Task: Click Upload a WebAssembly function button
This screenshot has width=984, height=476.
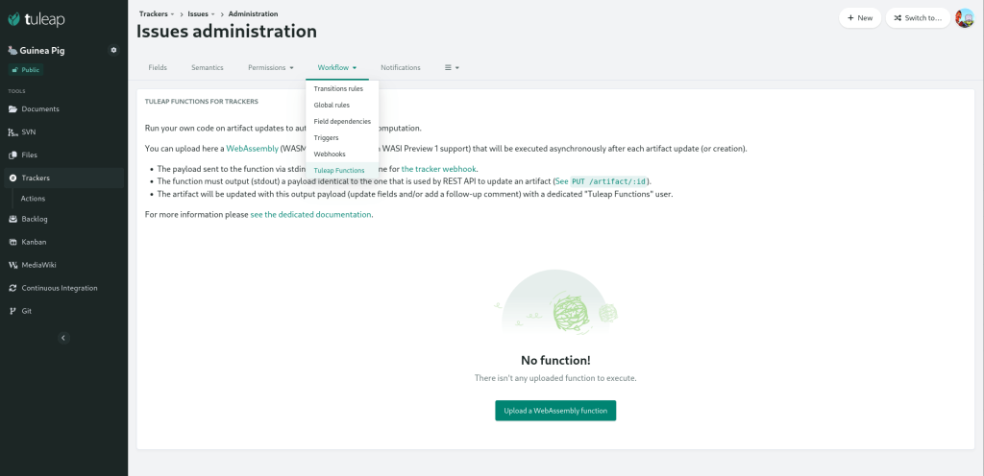Action: click(x=555, y=411)
